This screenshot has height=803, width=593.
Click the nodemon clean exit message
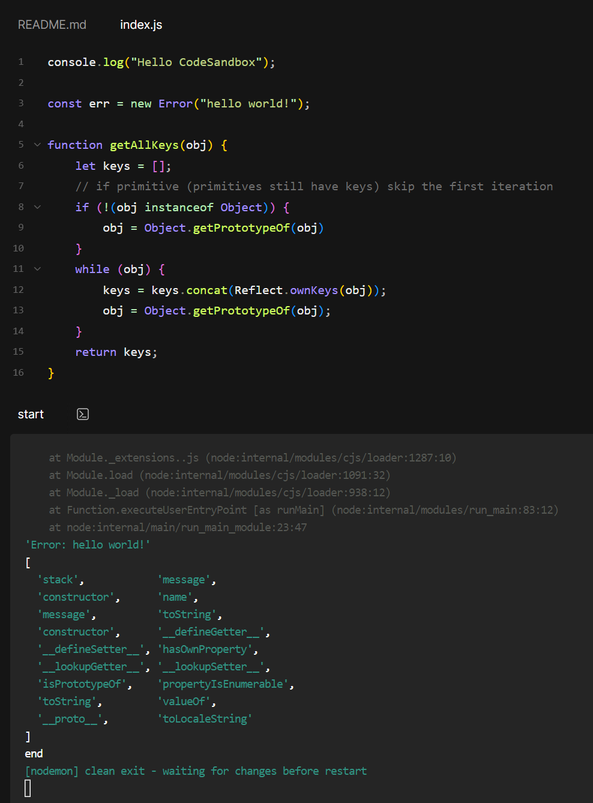click(196, 771)
